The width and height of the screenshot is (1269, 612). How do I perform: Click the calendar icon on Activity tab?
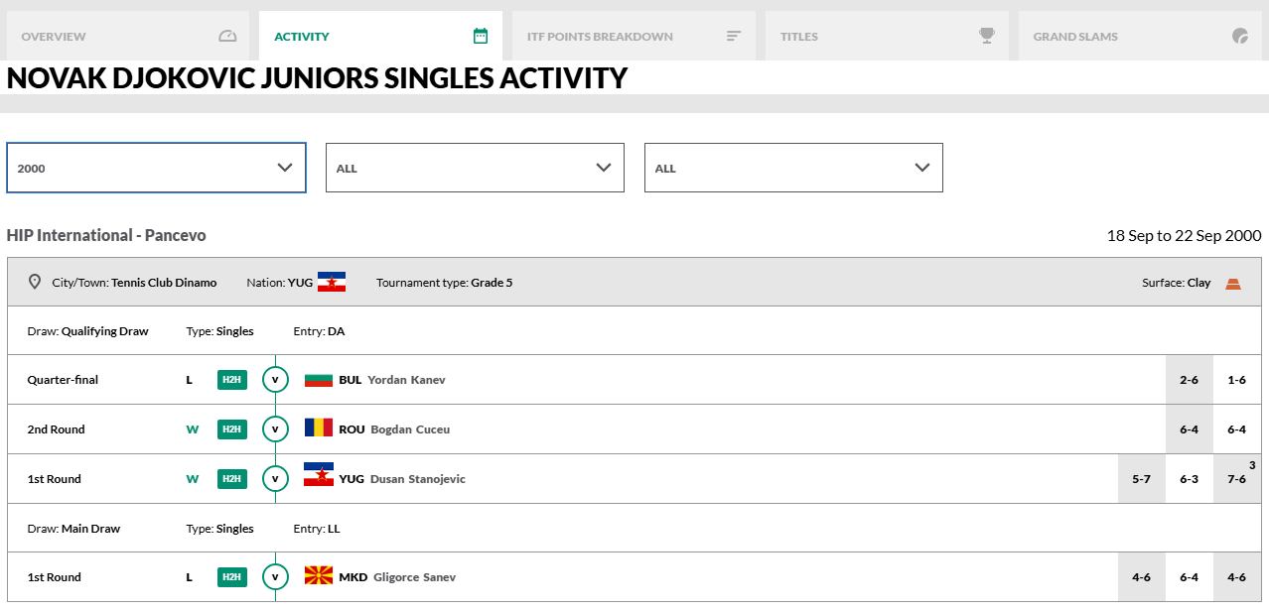click(481, 37)
